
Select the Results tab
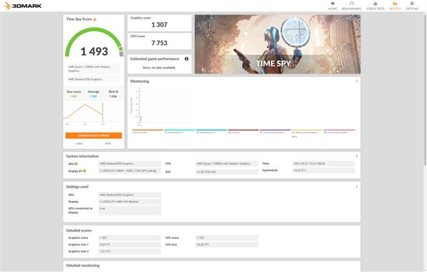[x=395, y=6]
